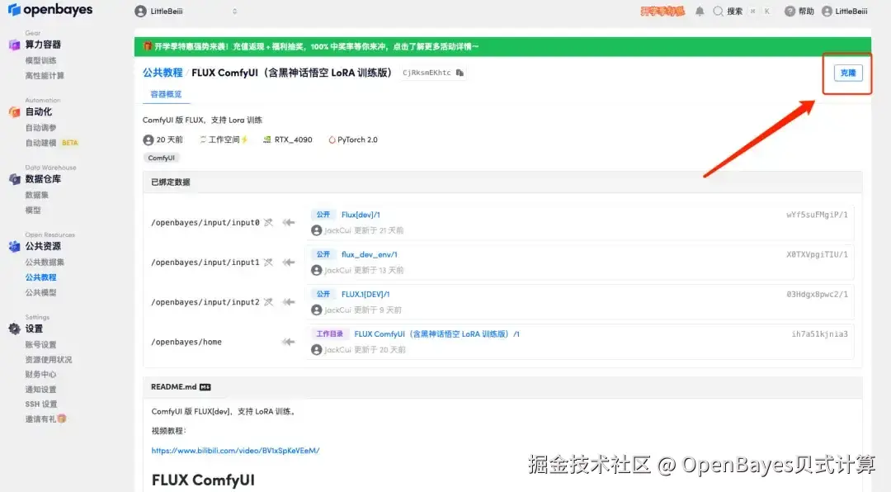891x492 pixels.
Task: Click the markdown icon beside README.md
Action: tap(205, 387)
